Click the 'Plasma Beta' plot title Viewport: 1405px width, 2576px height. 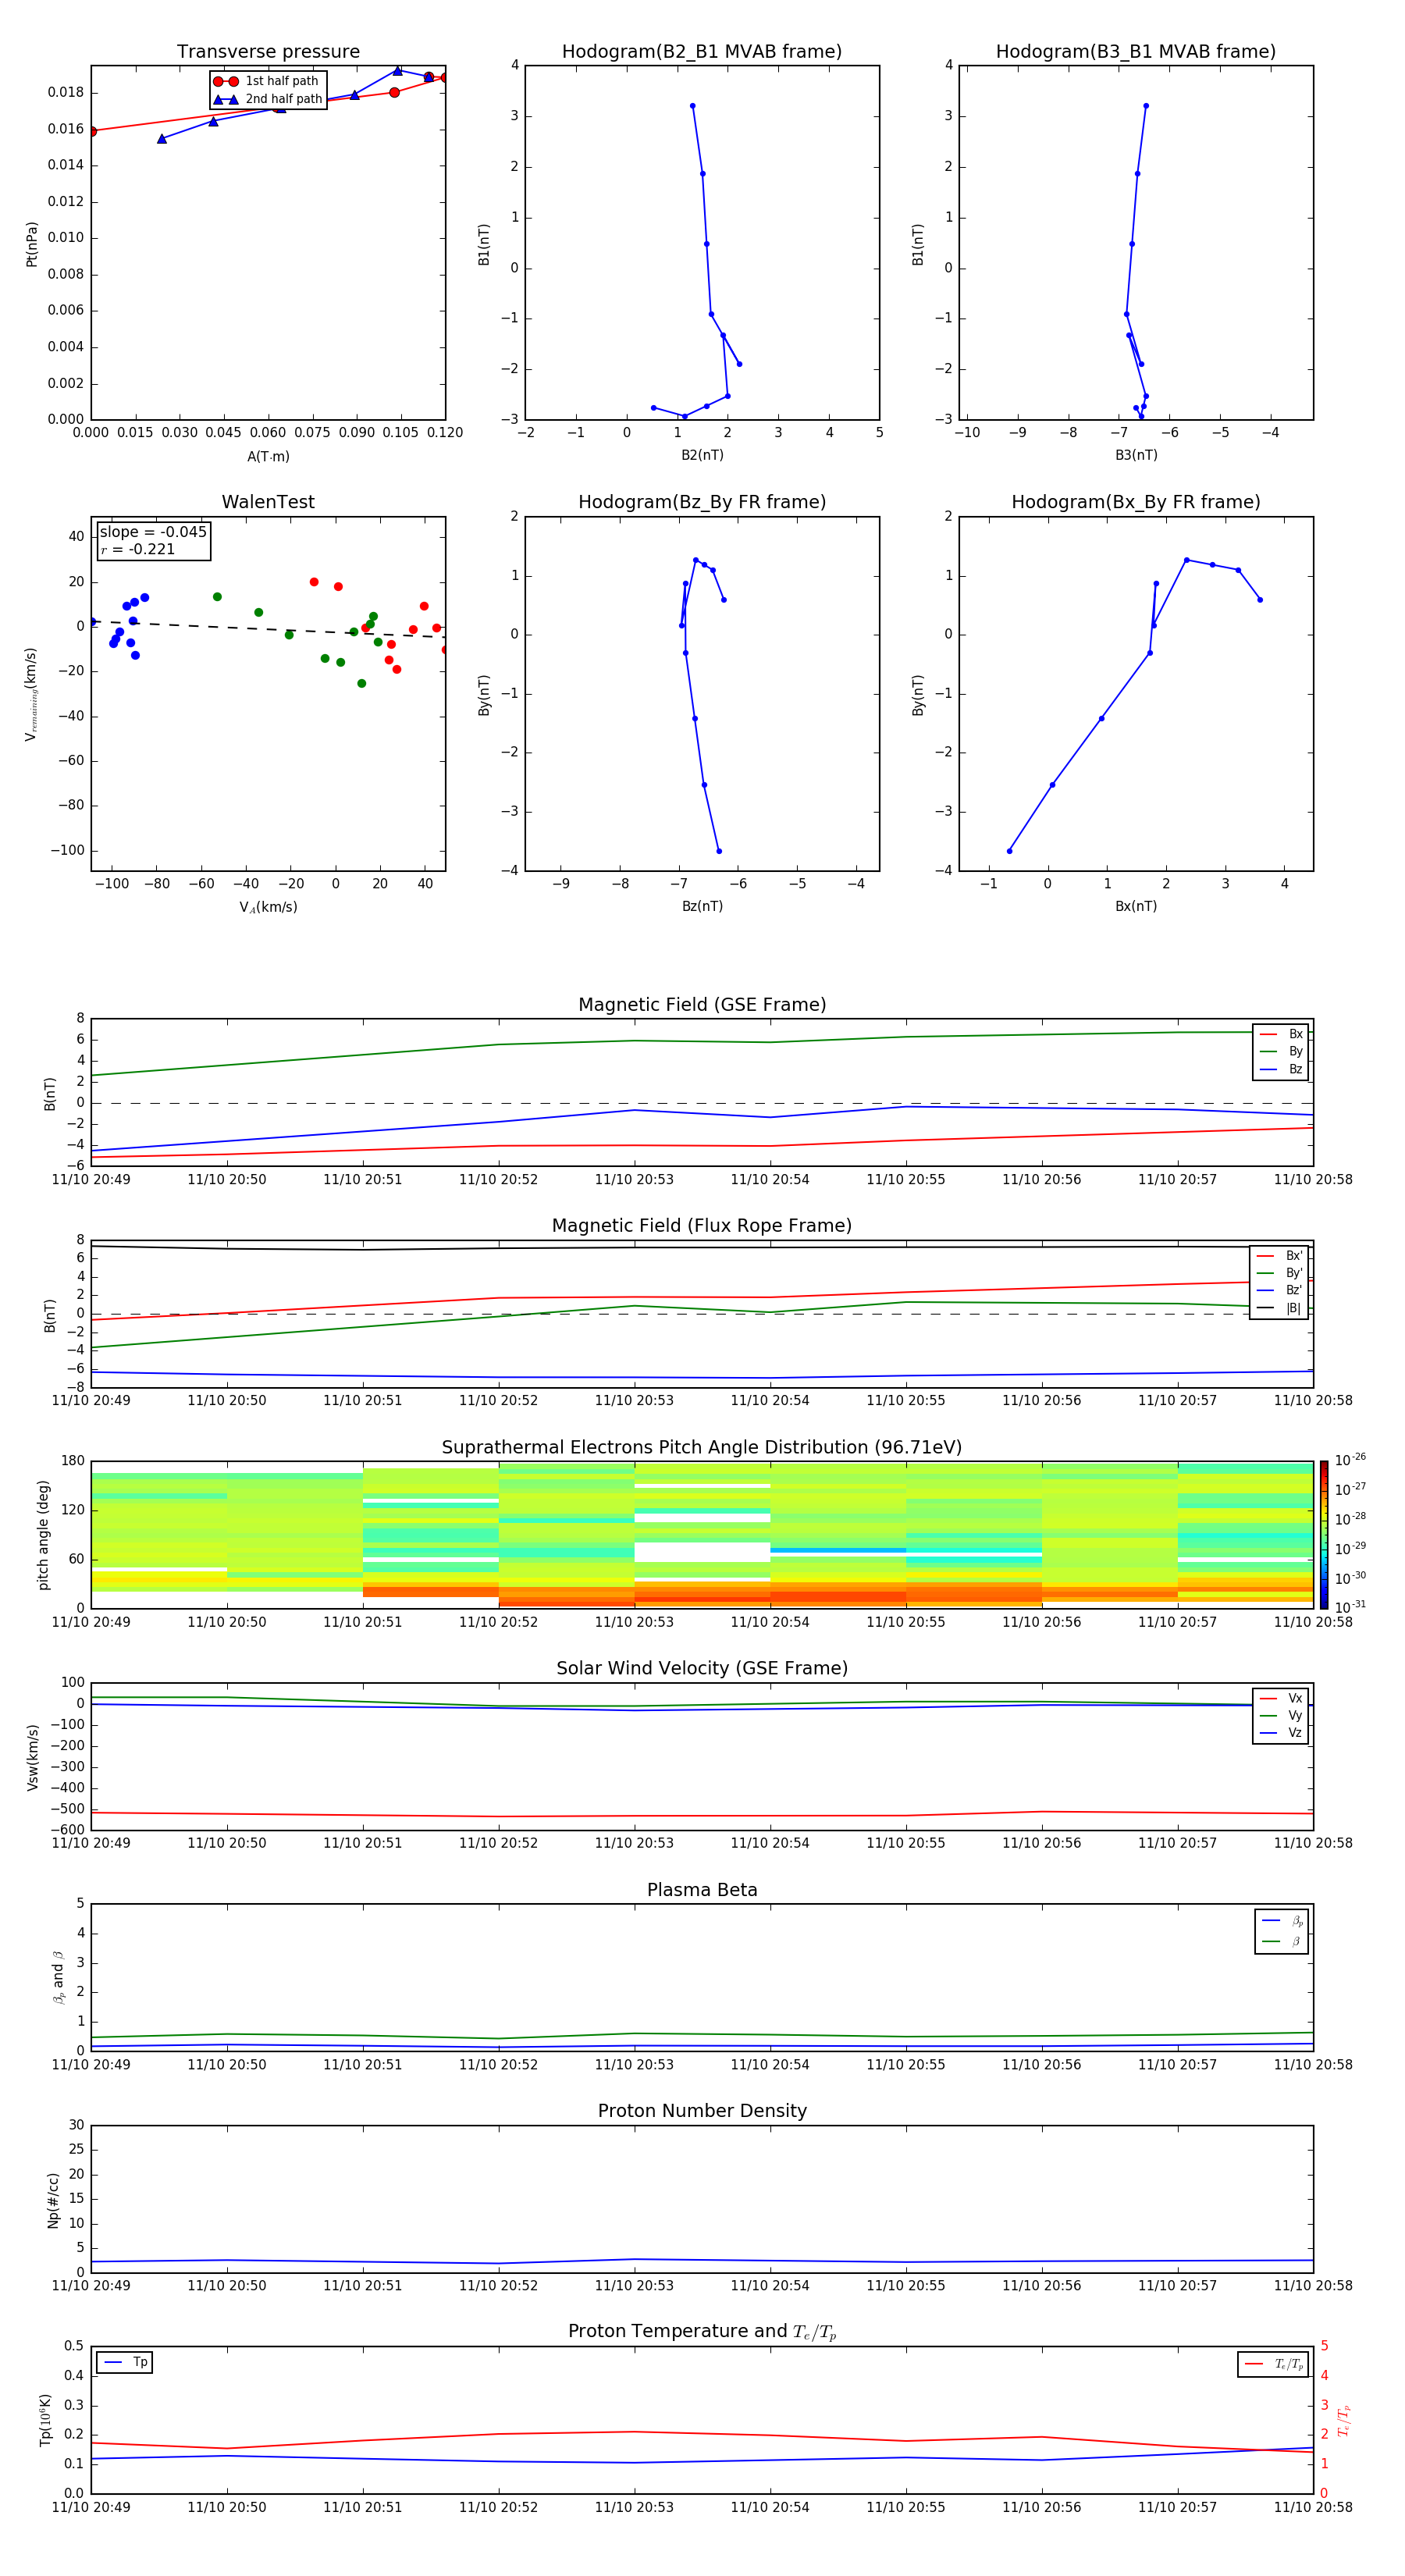tap(702, 1891)
